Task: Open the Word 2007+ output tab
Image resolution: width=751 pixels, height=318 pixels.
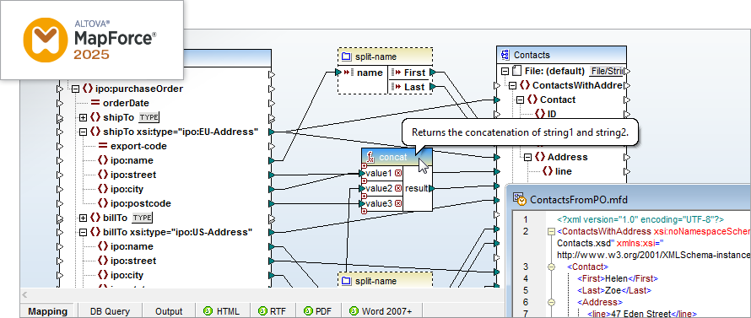Action: (x=381, y=310)
